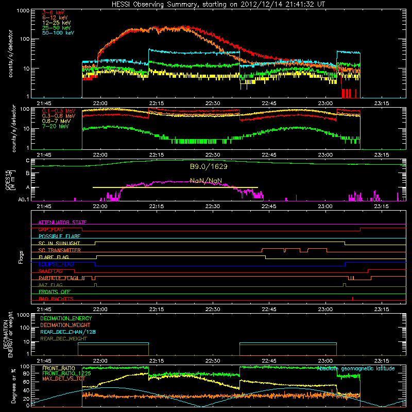Click the REAR_DEC_WEIGHT legend label
The height and width of the screenshot is (412, 412).
coord(63,339)
